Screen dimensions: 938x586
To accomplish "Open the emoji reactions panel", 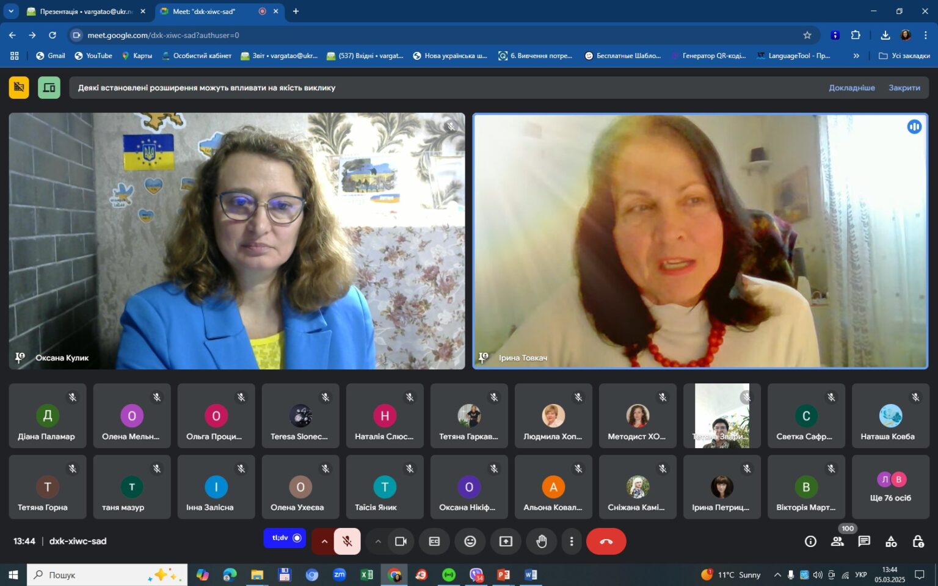I will pyautogui.click(x=470, y=541).
